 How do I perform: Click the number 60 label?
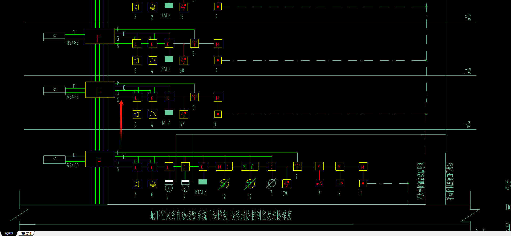[x=182, y=70]
